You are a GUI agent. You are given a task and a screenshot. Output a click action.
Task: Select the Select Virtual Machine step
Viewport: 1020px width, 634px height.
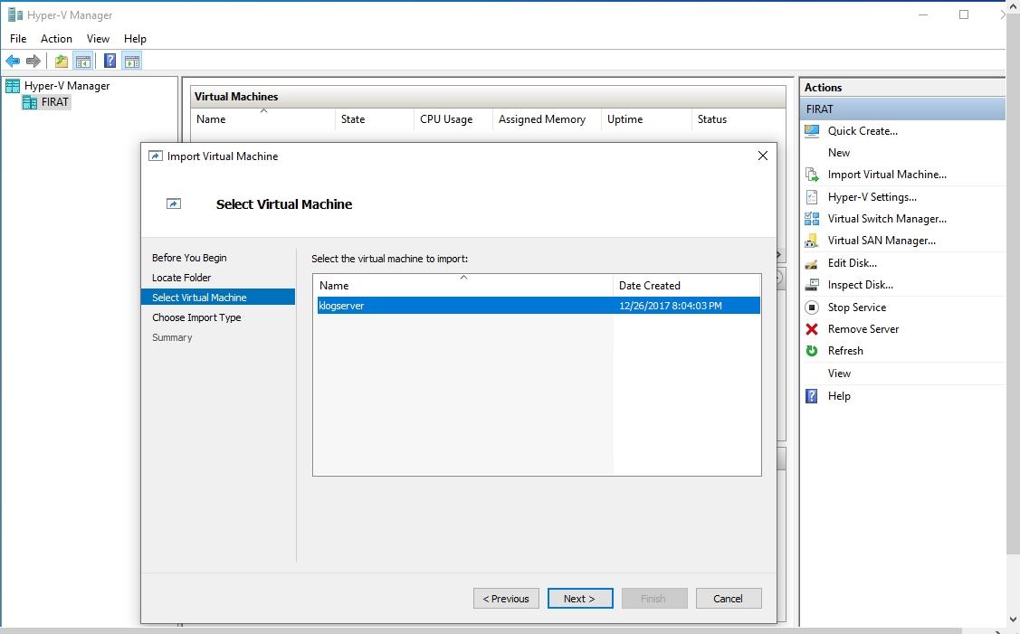click(218, 298)
